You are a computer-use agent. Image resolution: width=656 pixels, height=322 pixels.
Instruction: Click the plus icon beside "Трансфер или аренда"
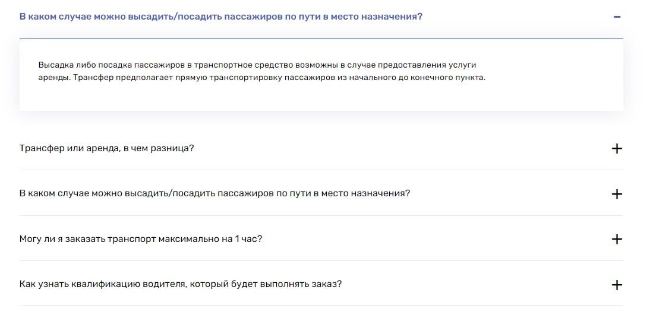[617, 148]
